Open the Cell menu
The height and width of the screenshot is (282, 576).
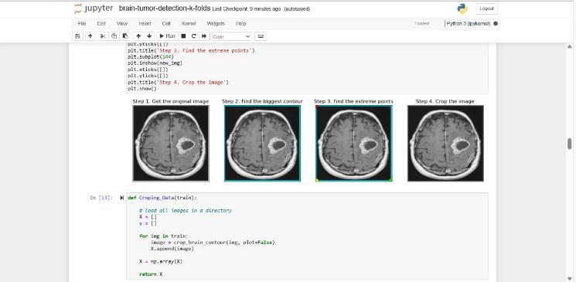tap(166, 23)
